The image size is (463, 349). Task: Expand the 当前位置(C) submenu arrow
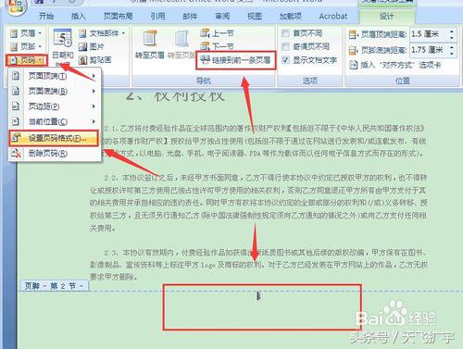pyautogui.click(x=94, y=121)
